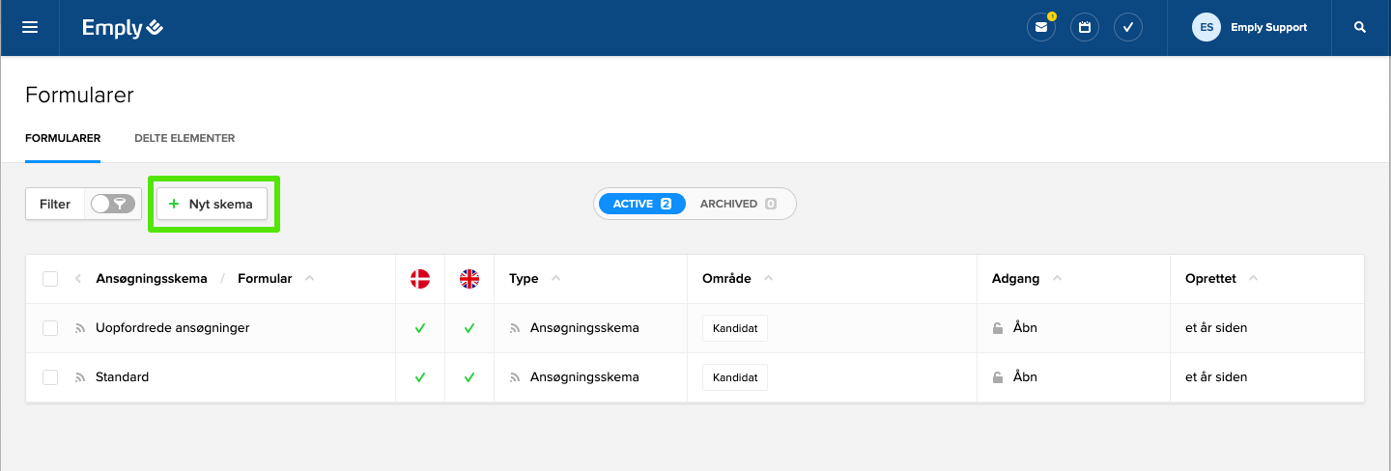Open the Emply Support user profile
Viewport: 1391px width, 471px height.
pyautogui.click(x=1250, y=28)
